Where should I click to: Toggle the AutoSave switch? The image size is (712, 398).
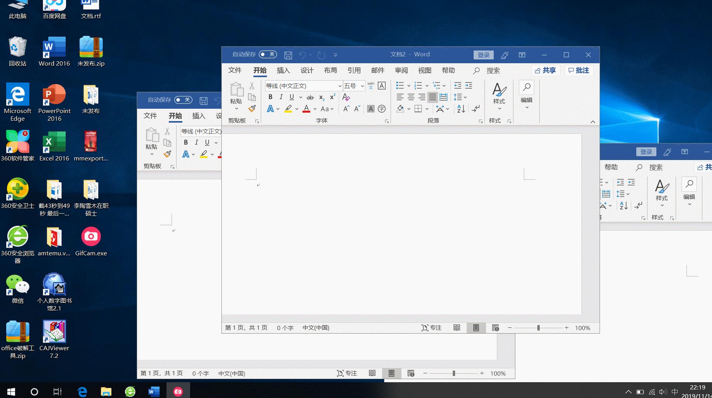click(x=267, y=54)
